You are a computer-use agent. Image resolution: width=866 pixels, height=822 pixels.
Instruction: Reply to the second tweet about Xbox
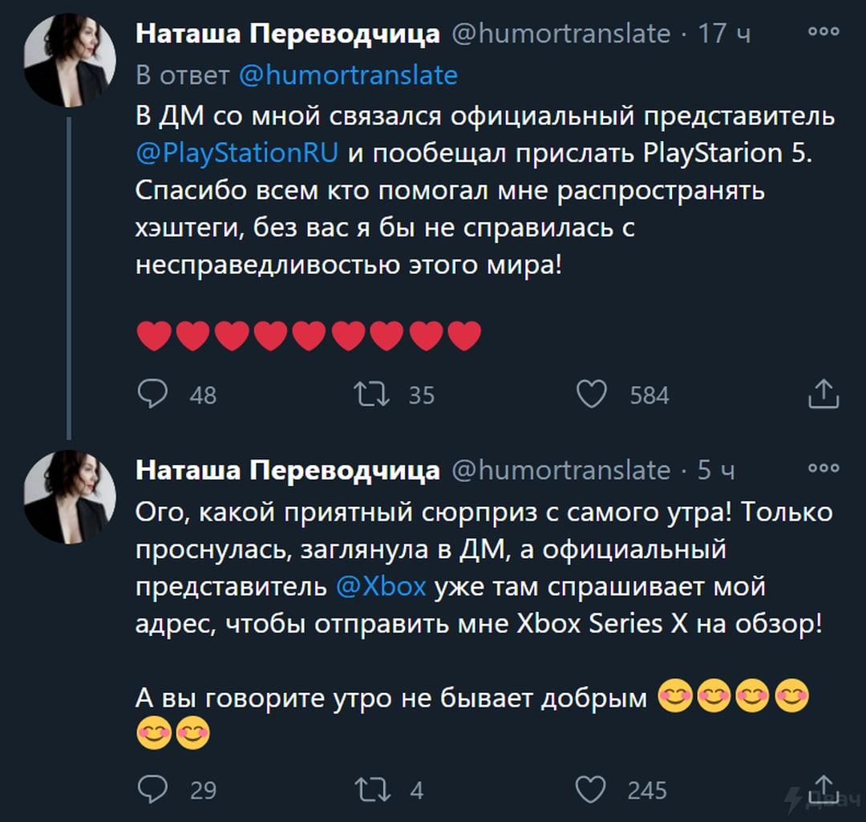153,790
